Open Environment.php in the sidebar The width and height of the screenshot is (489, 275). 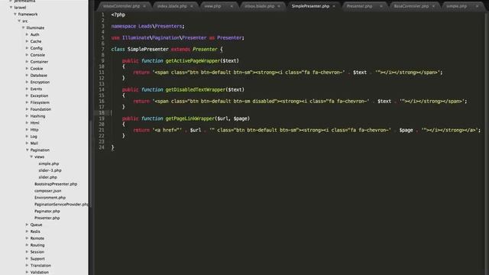pyautogui.click(x=50, y=198)
